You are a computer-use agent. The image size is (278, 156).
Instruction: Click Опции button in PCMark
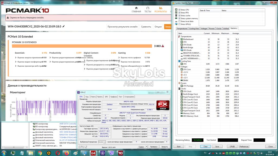(x=158, y=27)
